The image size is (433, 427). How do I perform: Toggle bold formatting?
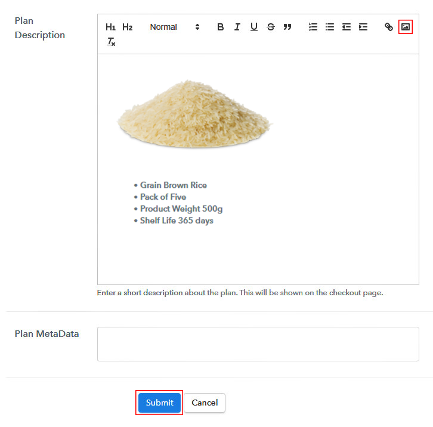coord(220,27)
